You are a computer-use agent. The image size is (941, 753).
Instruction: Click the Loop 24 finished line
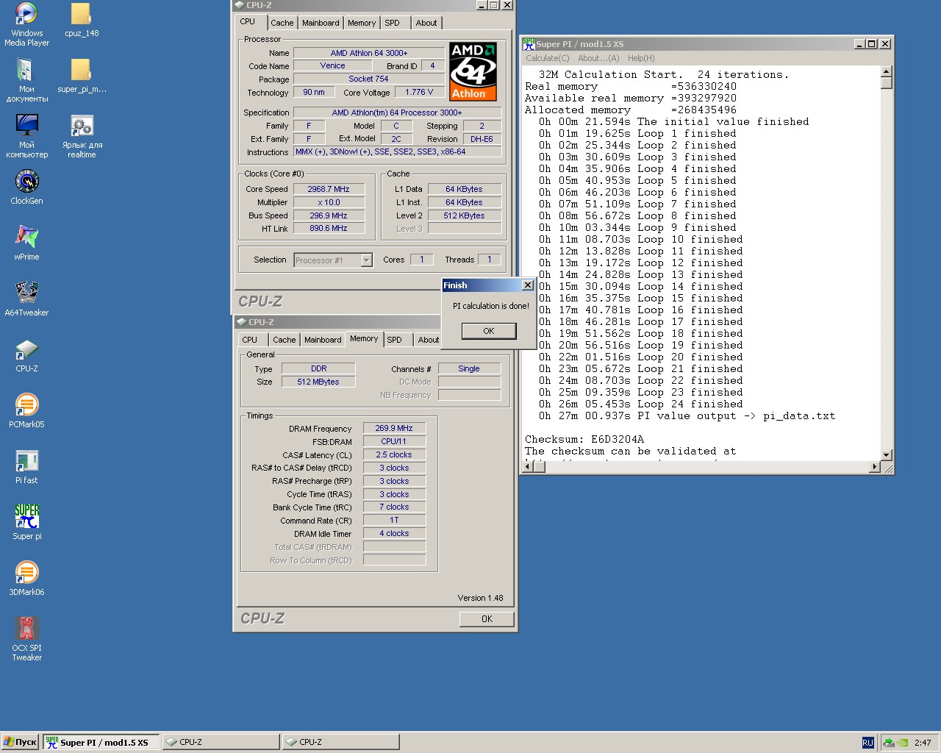point(641,404)
